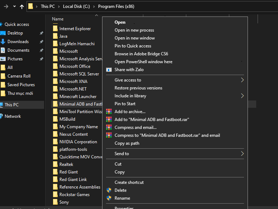This screenshot has height=209, width=278.
Task: Click the This PC icon in sidebar
Action: [2, 105]
